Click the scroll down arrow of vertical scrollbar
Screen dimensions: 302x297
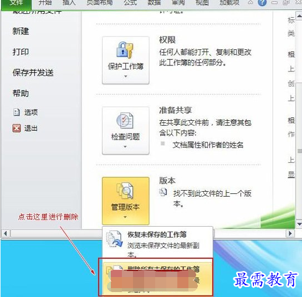point(299,224)
